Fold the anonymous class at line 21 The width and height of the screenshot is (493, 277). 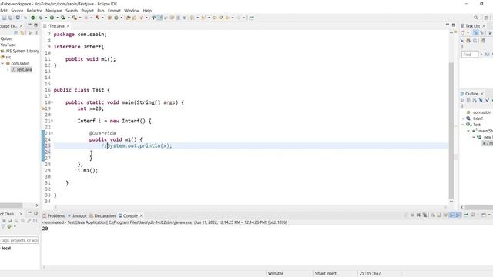pyautogui.click(x=52, y=121)
